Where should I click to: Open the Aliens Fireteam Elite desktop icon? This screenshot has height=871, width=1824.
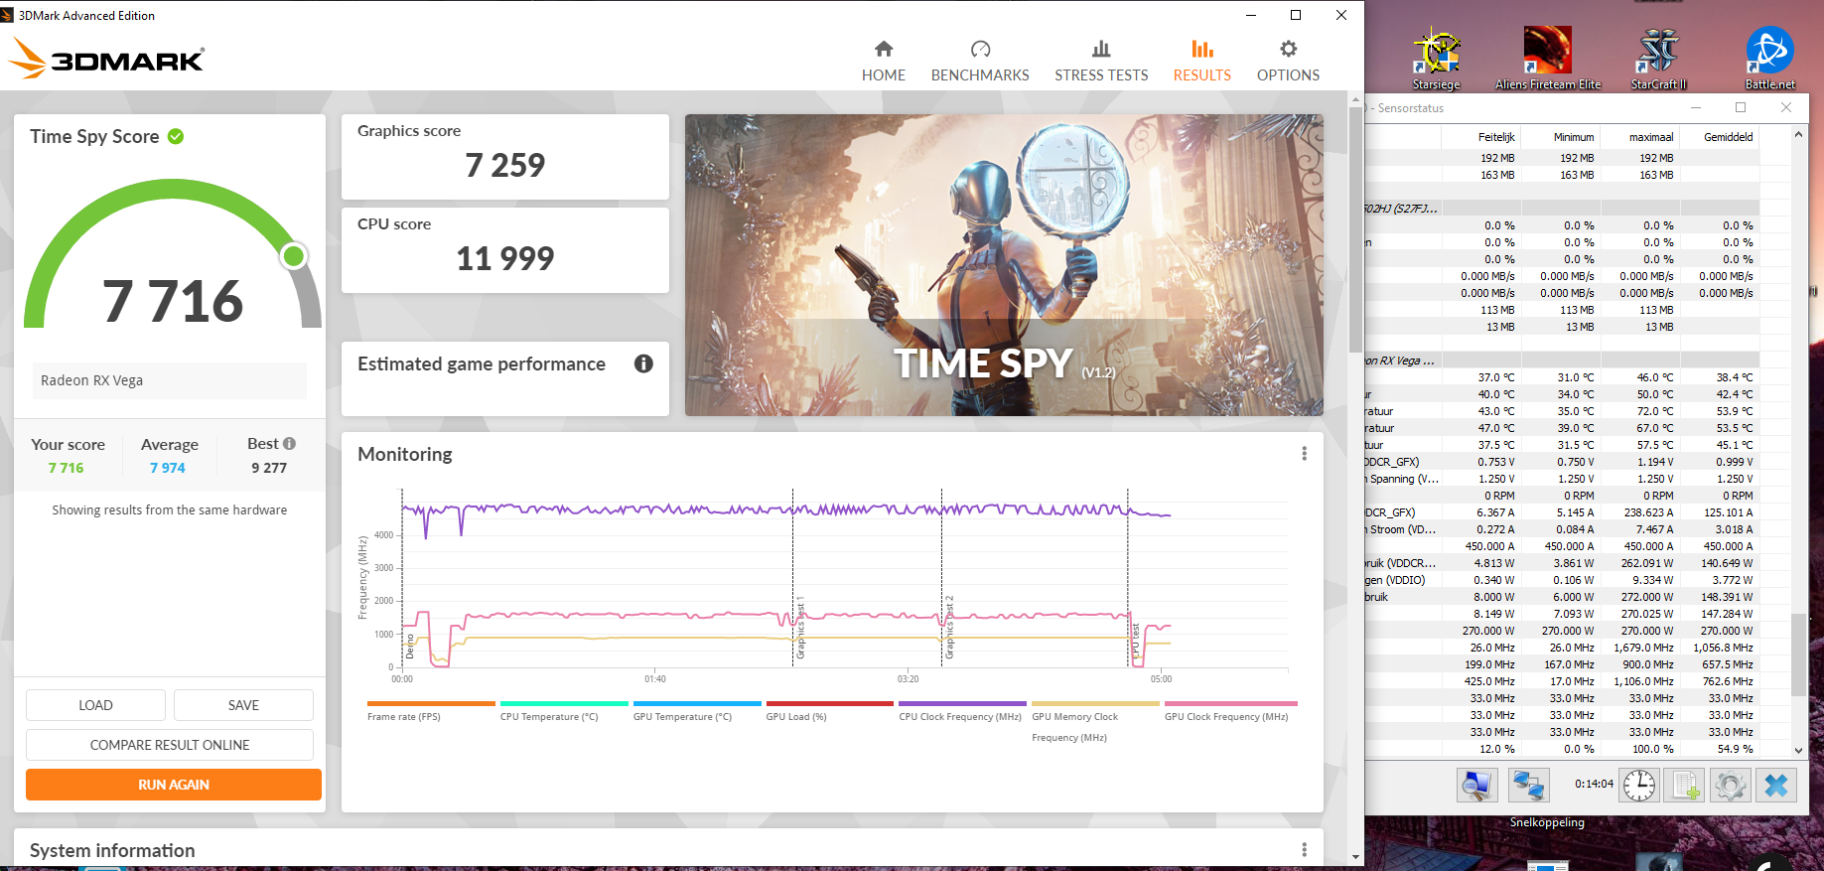pyautogui.click(x=1547, y=59)
